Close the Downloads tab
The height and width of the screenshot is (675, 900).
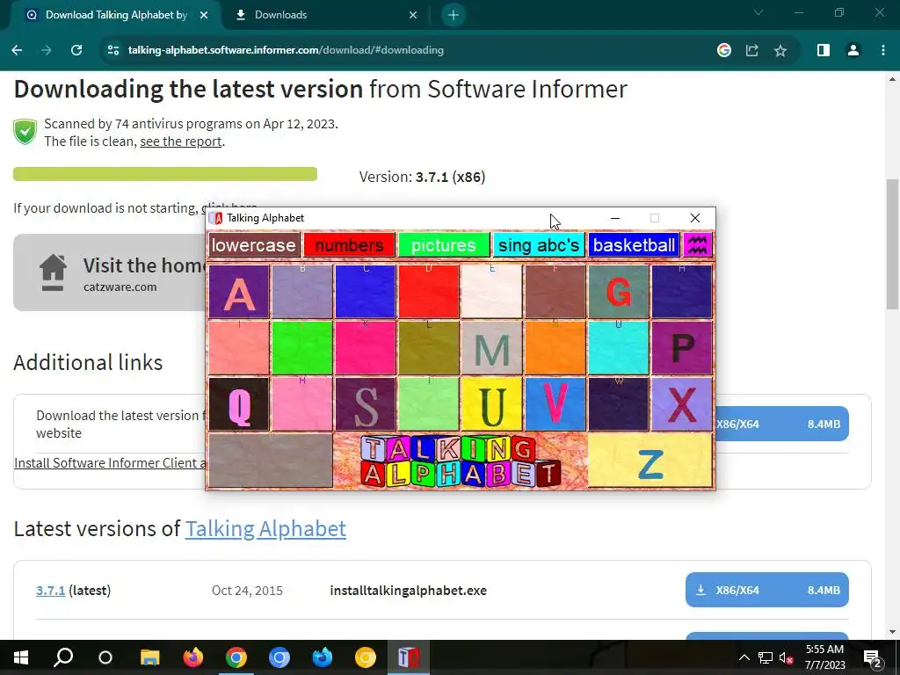click(413, 16)
